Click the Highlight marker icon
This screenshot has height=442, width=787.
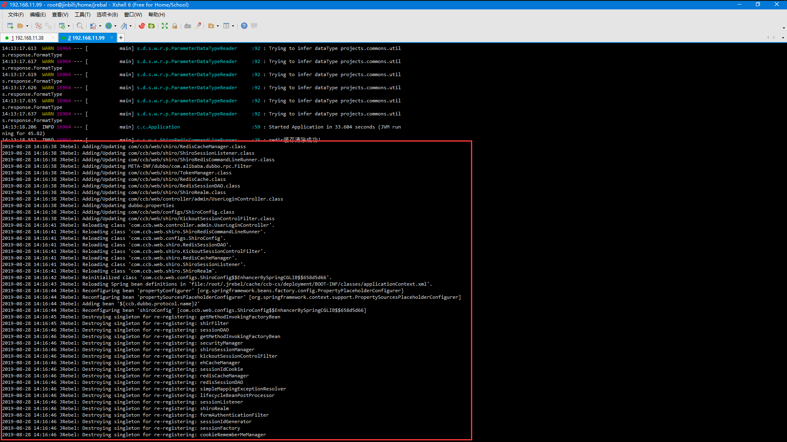tap(198, 26)
